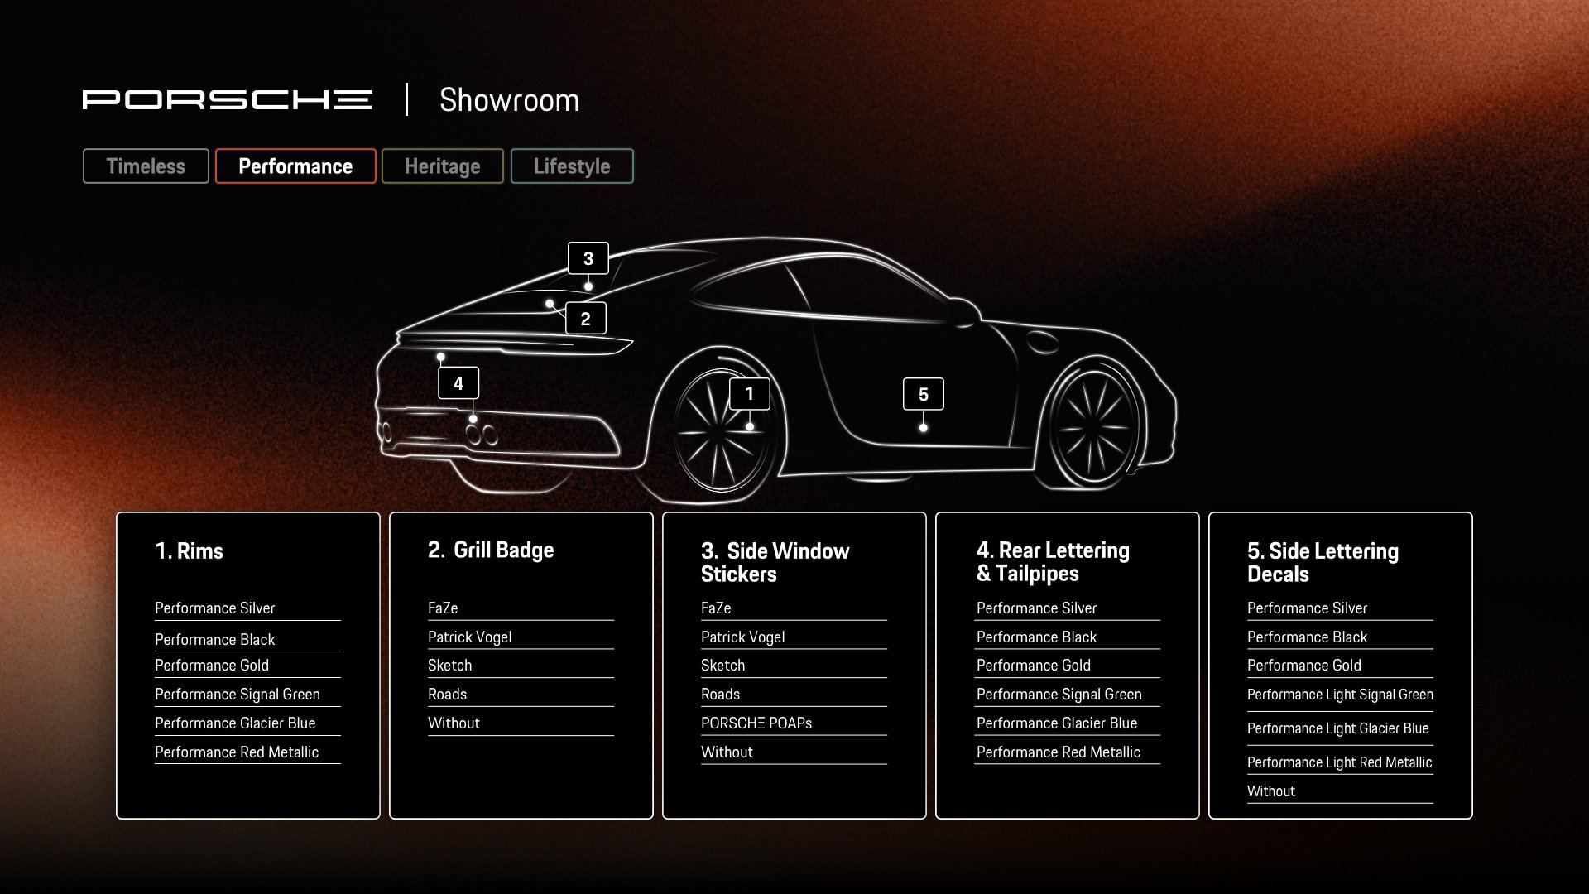Viewport: 1589px width, 894px height.
Task: Select Performance Gold rear lettering option
Action: pyautogui.click(x=1034, y=666)
